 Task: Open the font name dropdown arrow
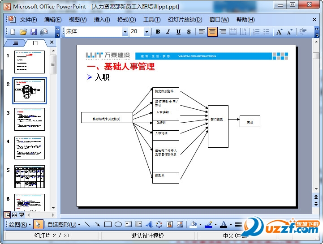click(125, 32)
